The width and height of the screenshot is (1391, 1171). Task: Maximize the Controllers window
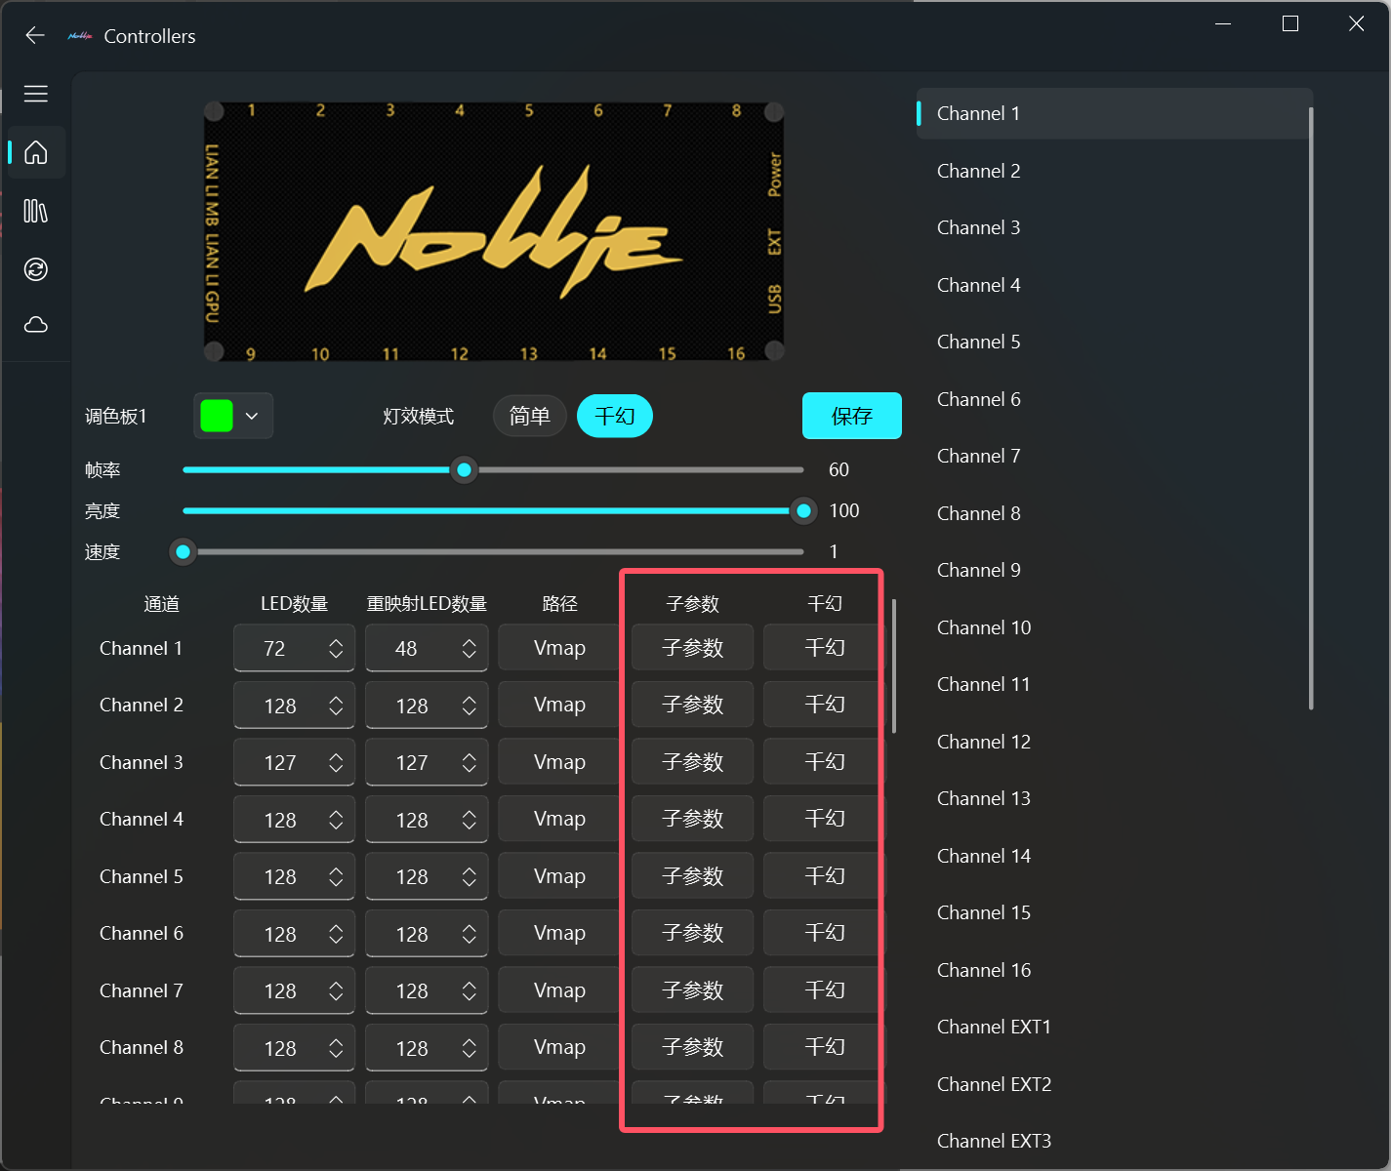[1290, 23]
